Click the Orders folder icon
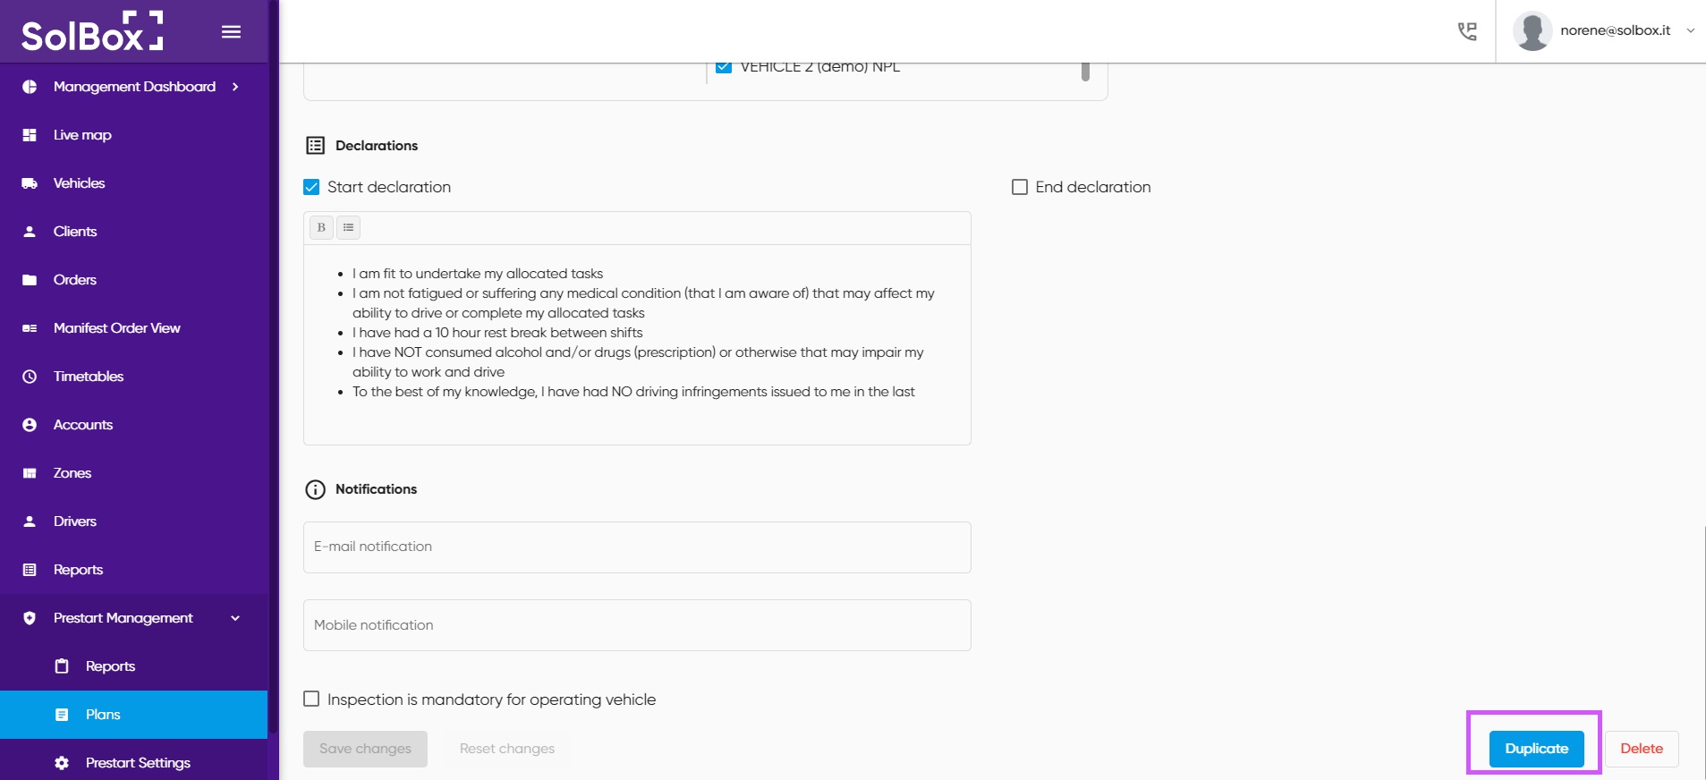This screenshot has width=1706, height=780. (30, 280)
